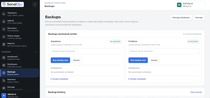Viewport: 210px width, 98px height.
Task: Click the "FireBase" card title
Action: point(133,41)
